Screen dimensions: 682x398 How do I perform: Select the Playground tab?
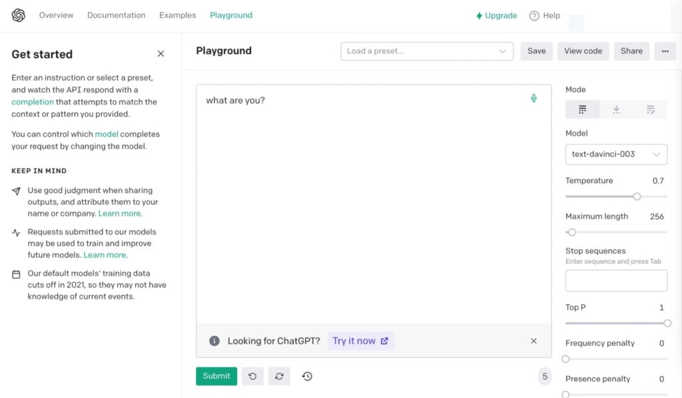[231, 15]
